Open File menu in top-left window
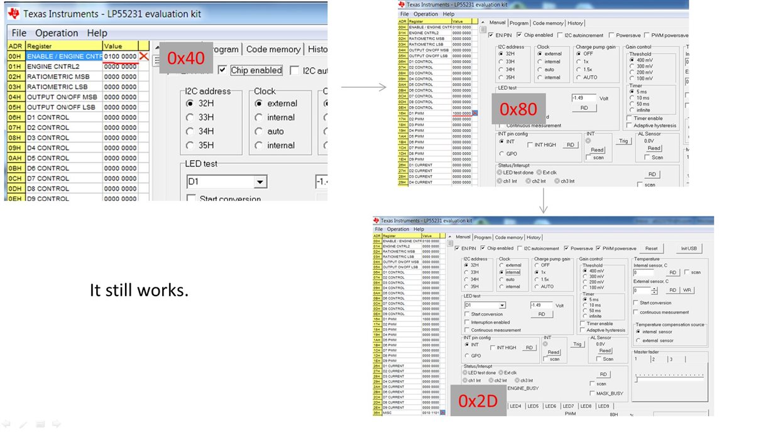Screen dimensions: 773x433 click(x=19, y=33)
